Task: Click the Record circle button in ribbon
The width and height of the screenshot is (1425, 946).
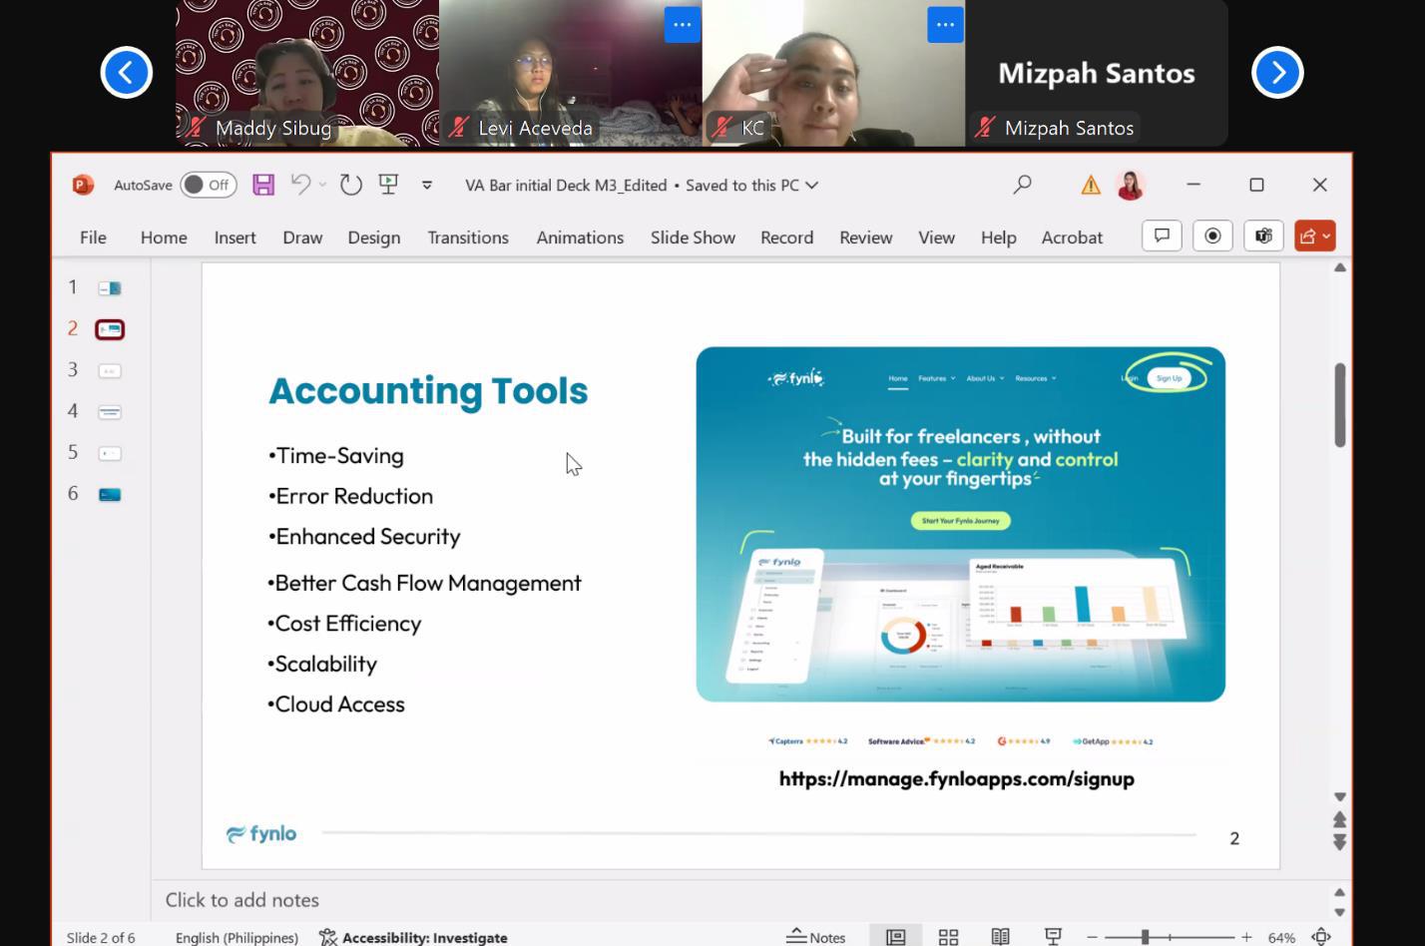Action: coord(1212,236)
